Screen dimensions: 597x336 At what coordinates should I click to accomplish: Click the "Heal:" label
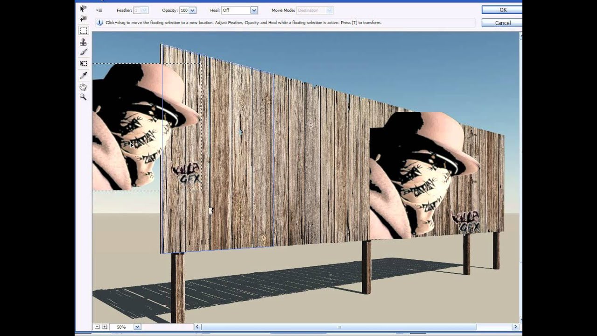[215, 10]
